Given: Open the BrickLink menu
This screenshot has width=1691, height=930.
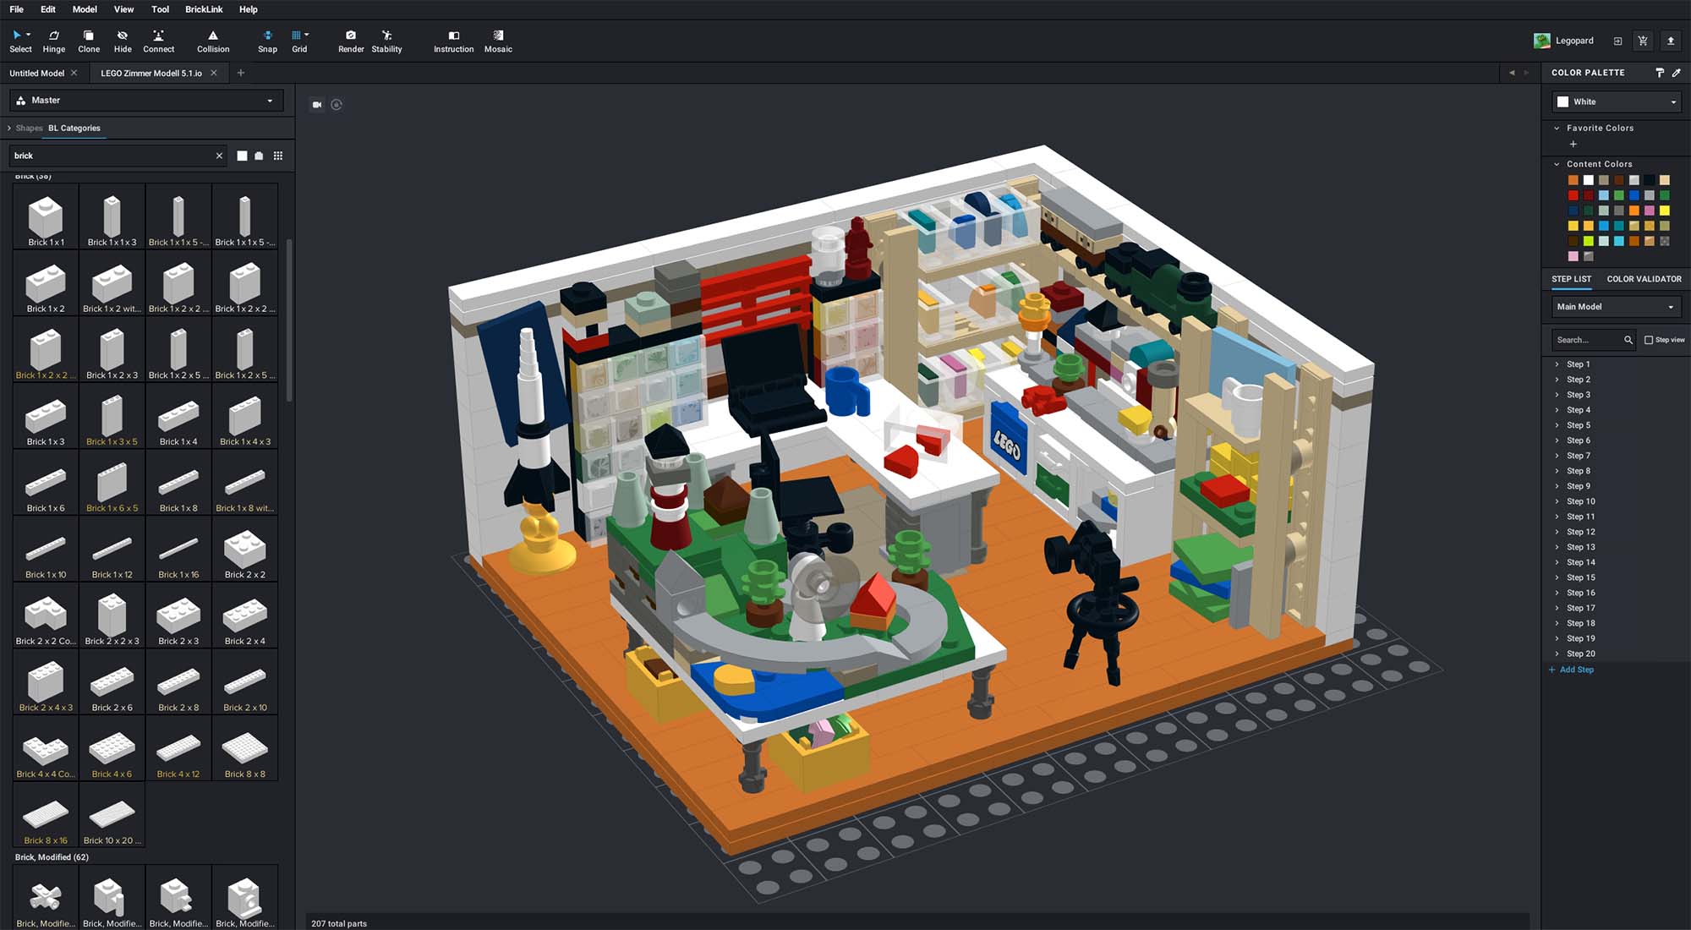Looking at the screenshot, I should 204,9.
